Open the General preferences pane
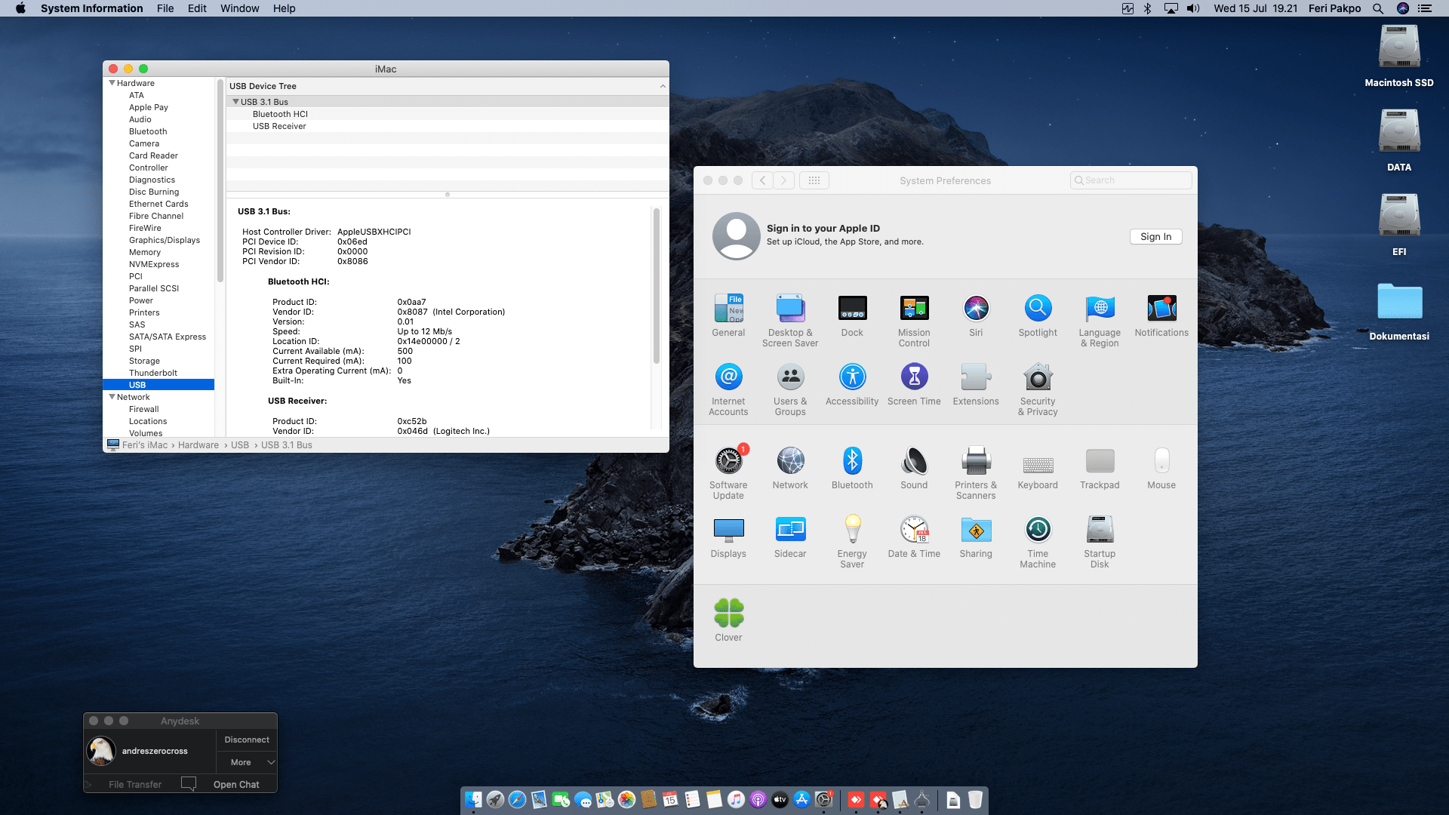Viewport: 1449px width, 815px height. coord(728,315)
